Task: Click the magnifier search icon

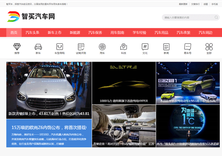Action: 216,17
